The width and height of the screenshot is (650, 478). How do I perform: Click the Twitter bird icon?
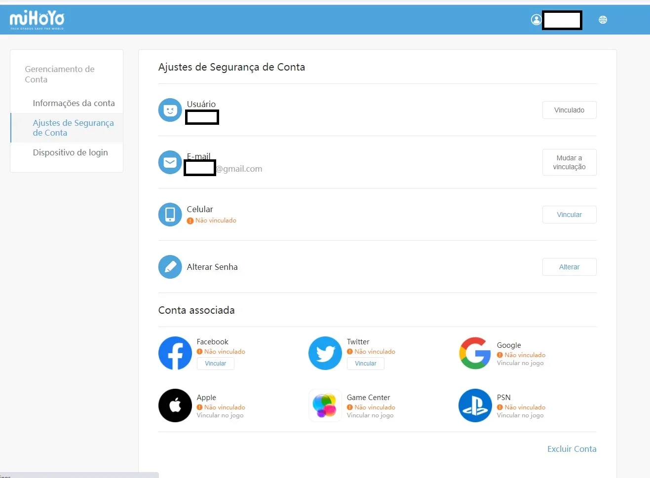pos(325,353)
